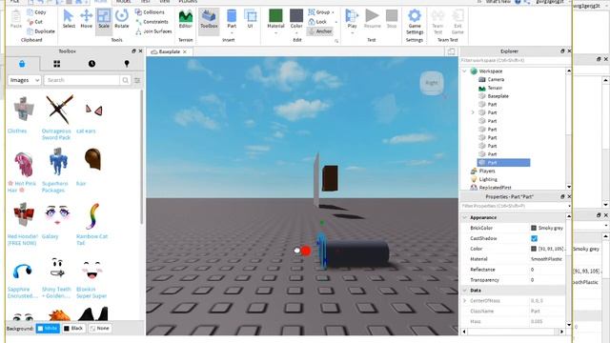Select the Clothes image asset

point(23,111)
